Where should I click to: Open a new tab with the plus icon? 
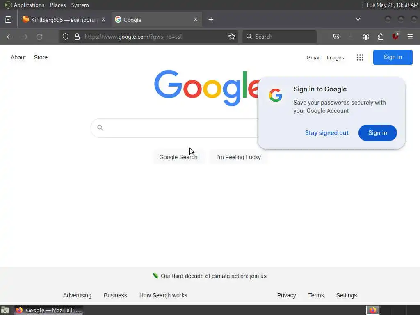[x=211, y=20]
